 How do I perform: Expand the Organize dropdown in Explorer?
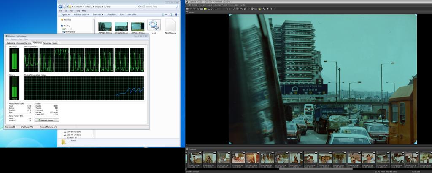click(x=65, y=14)
